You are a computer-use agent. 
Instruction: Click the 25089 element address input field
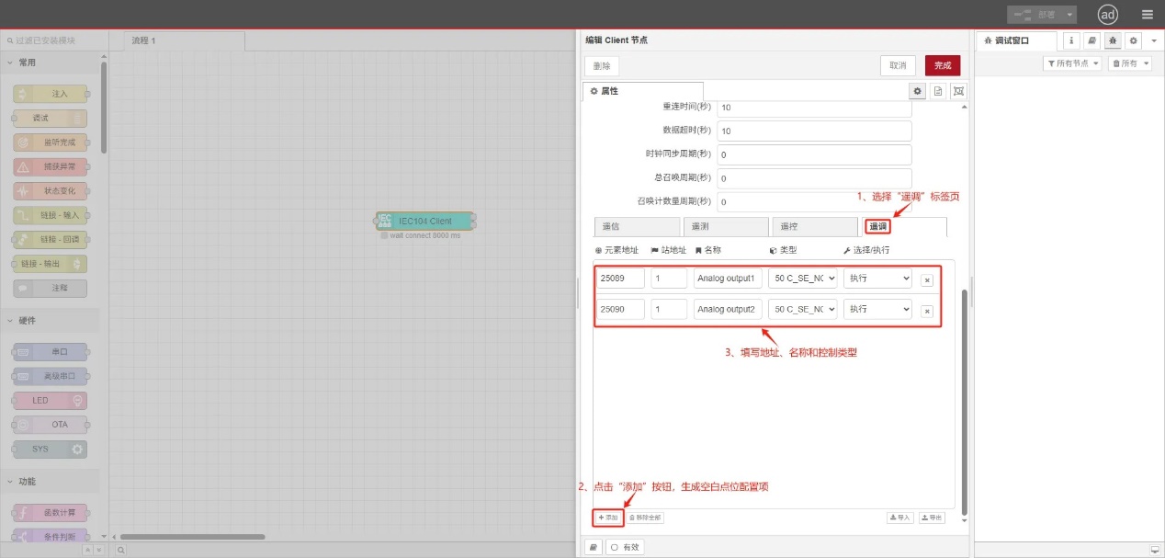(x=619, y=278)
